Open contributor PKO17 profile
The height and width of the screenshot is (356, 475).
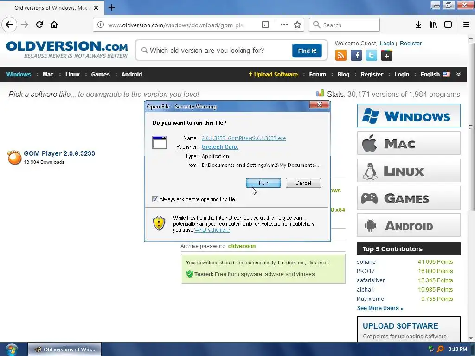pos(366,271)
